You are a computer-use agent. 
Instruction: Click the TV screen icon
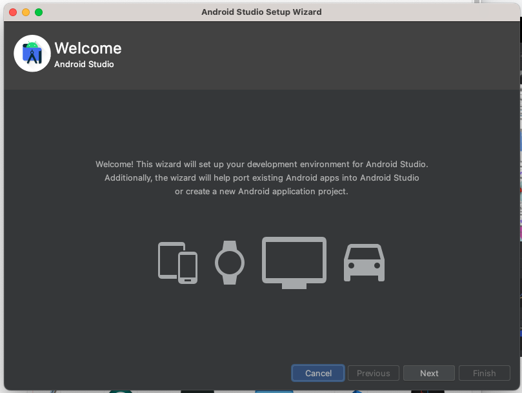(x=294, y=263)
